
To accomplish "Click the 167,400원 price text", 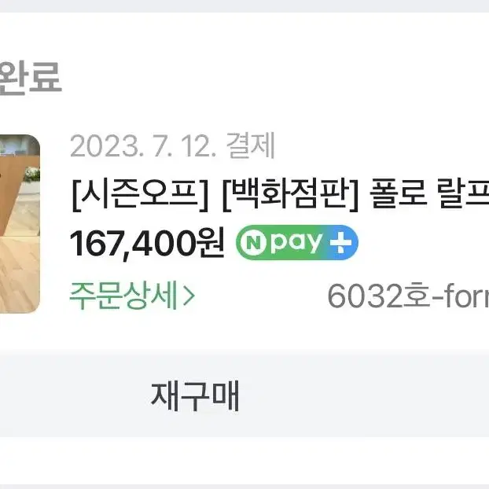I will click(147, 243).
